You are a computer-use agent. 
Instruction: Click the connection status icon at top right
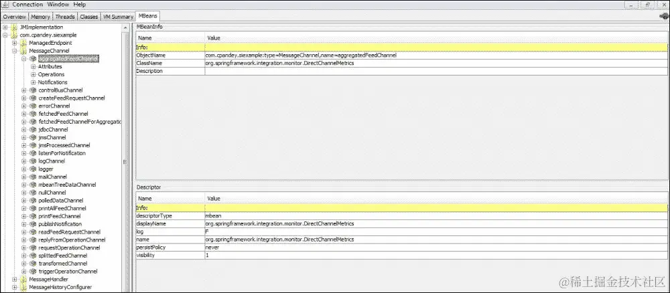[664, 16]
